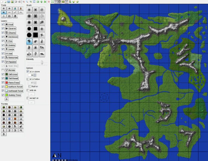This screenshot has height=161, width=208.
Task: Enable the Biomes layer checkbox
Action: tap(3, 70)
